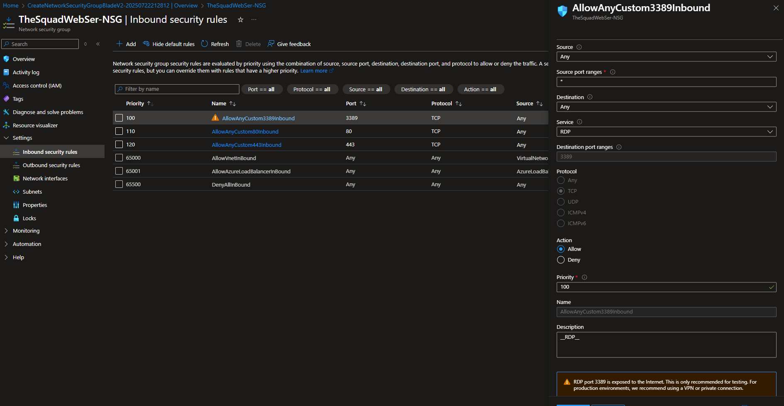The image size is (784, 406).
Task: Click the Source == all filter pill
Action: 366,89
